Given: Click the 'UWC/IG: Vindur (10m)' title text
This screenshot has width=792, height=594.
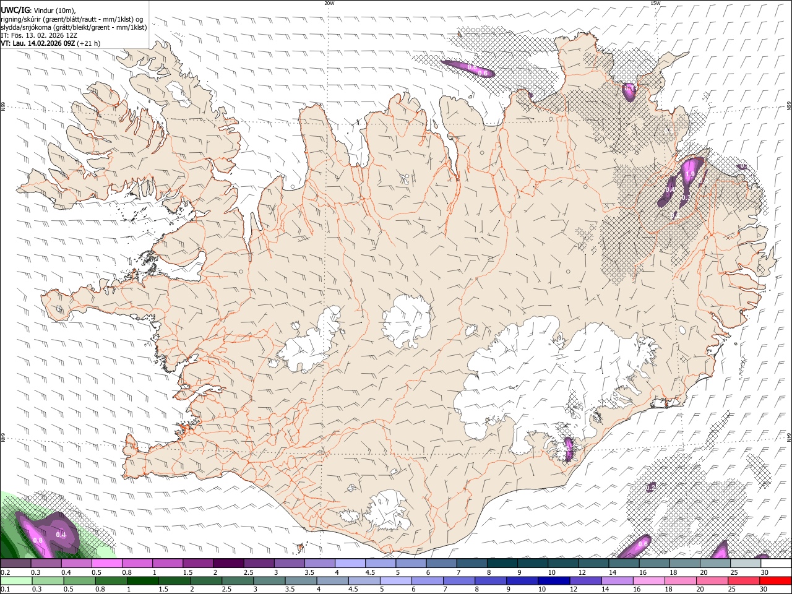Looking at the screenshot, I should tap(38, 9).
